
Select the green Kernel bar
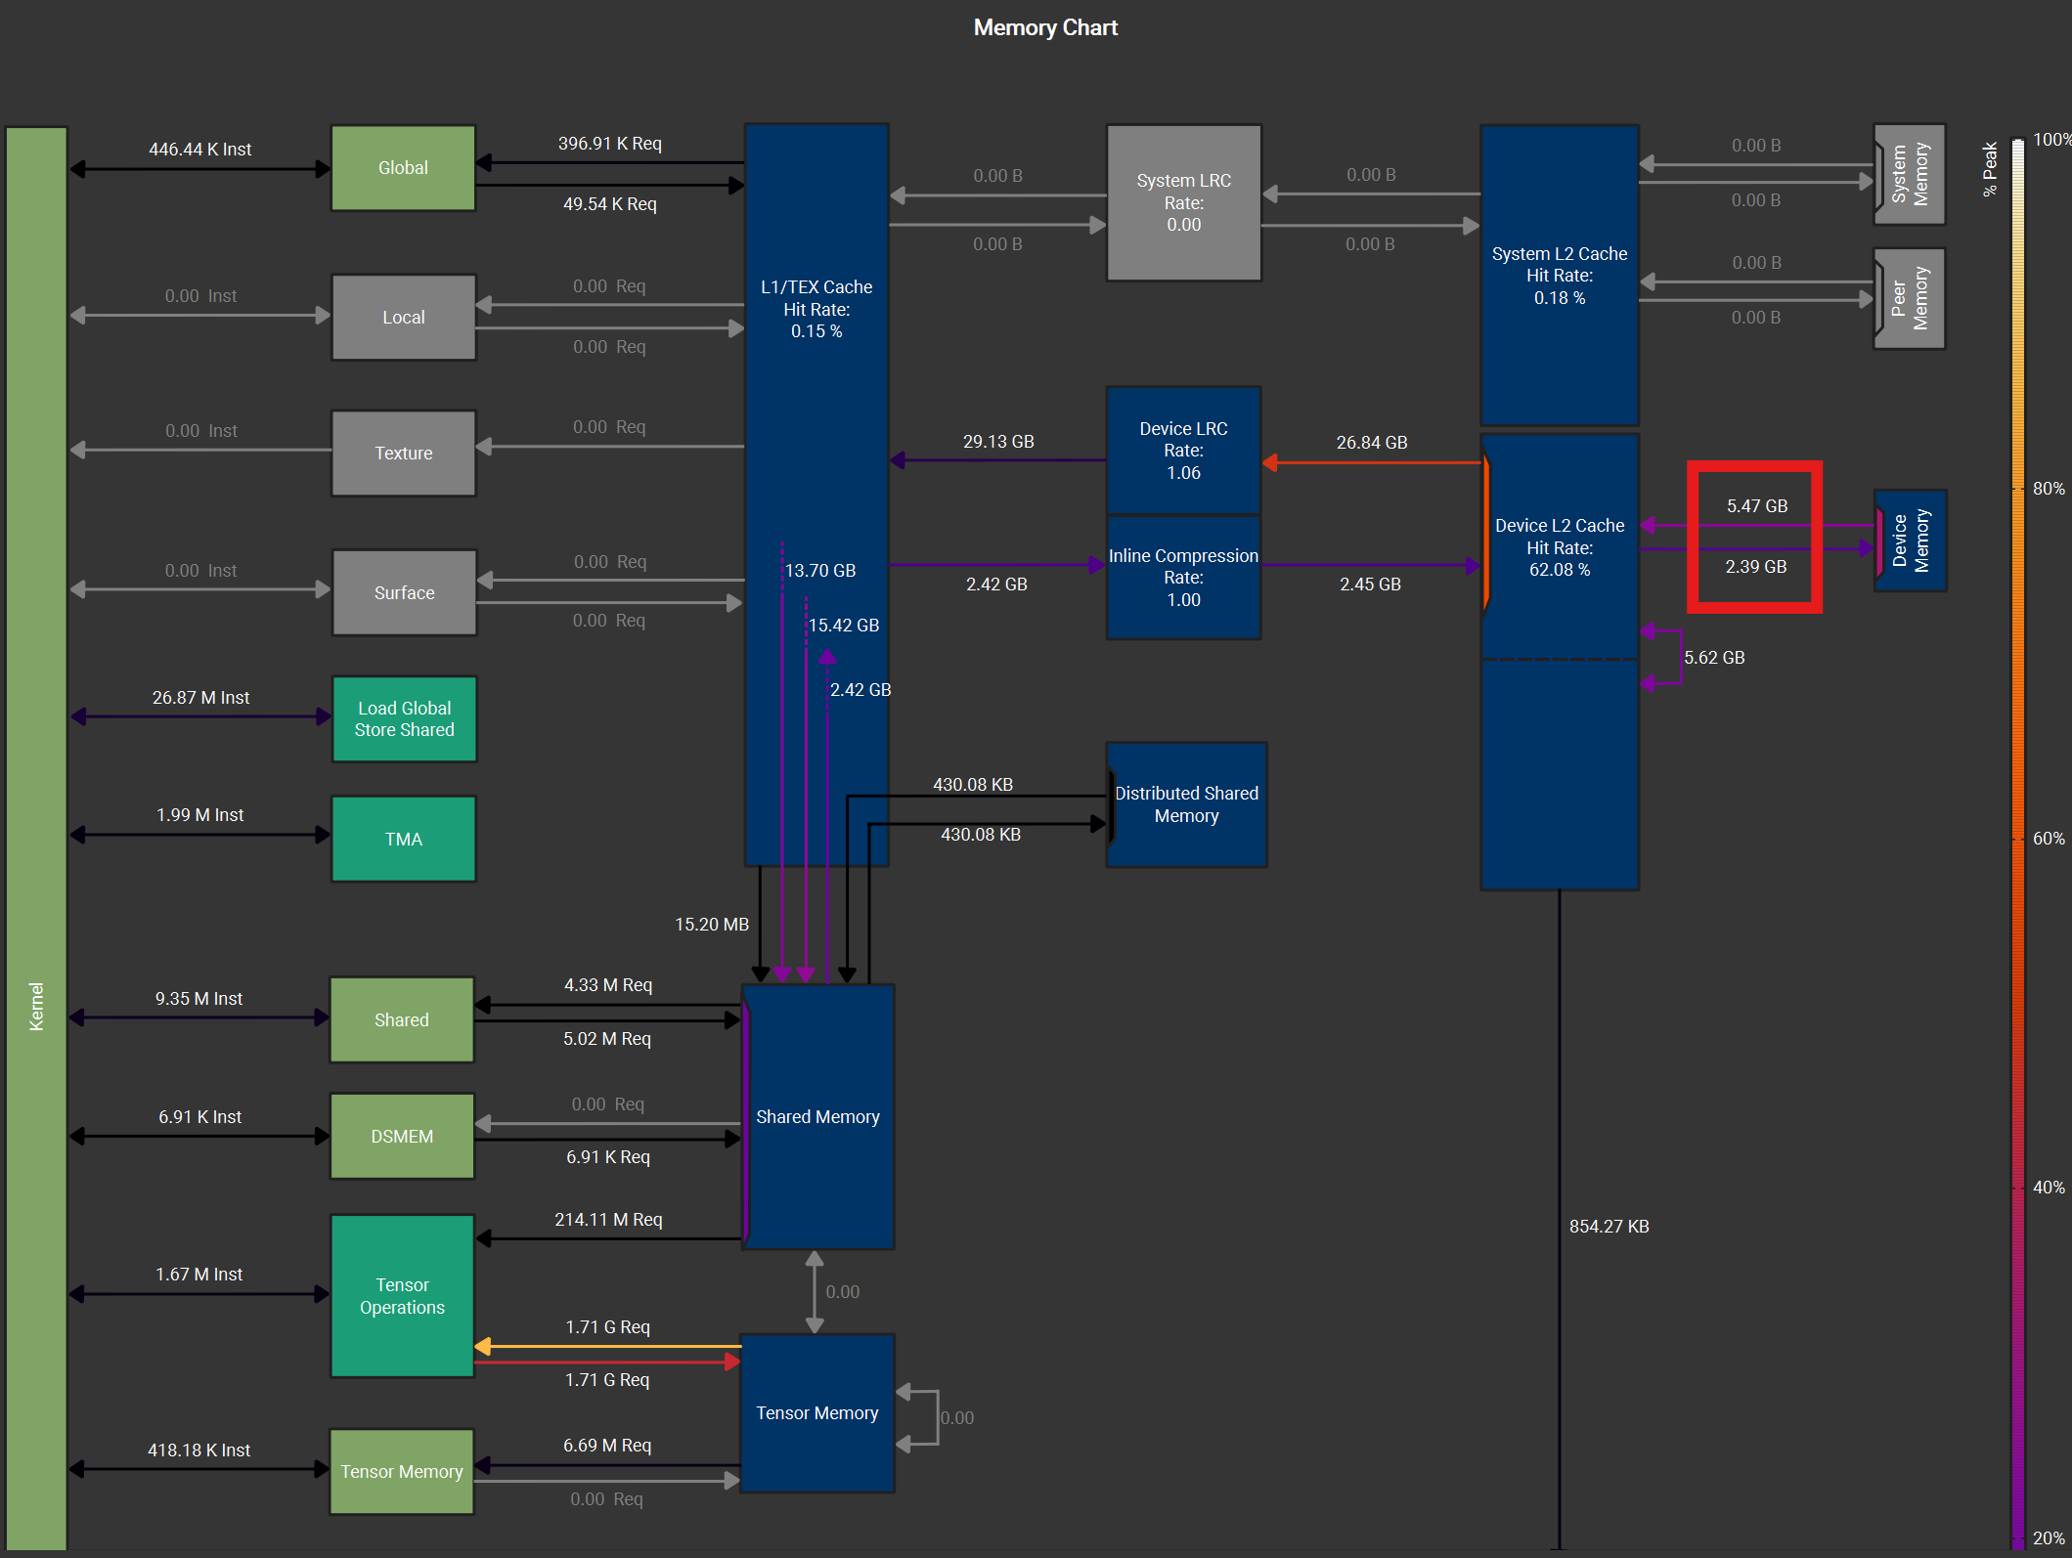coord(36,837)
